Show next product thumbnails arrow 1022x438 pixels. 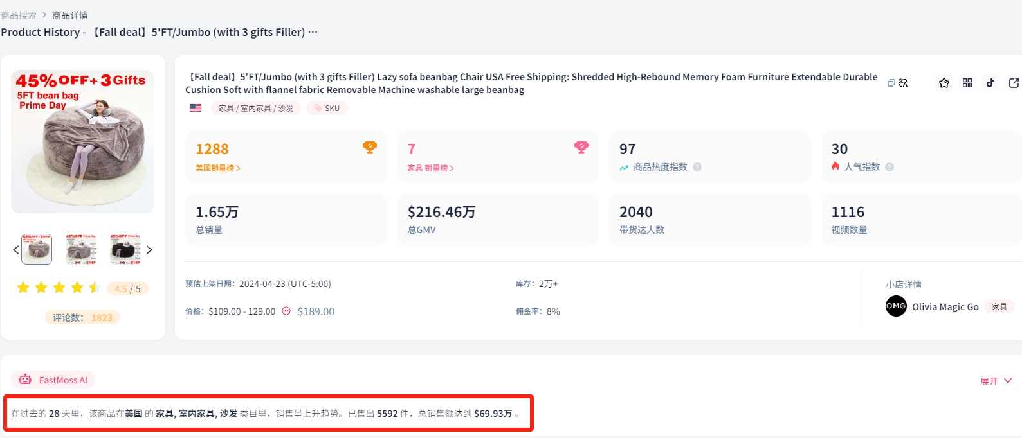[x=149, y=250]
